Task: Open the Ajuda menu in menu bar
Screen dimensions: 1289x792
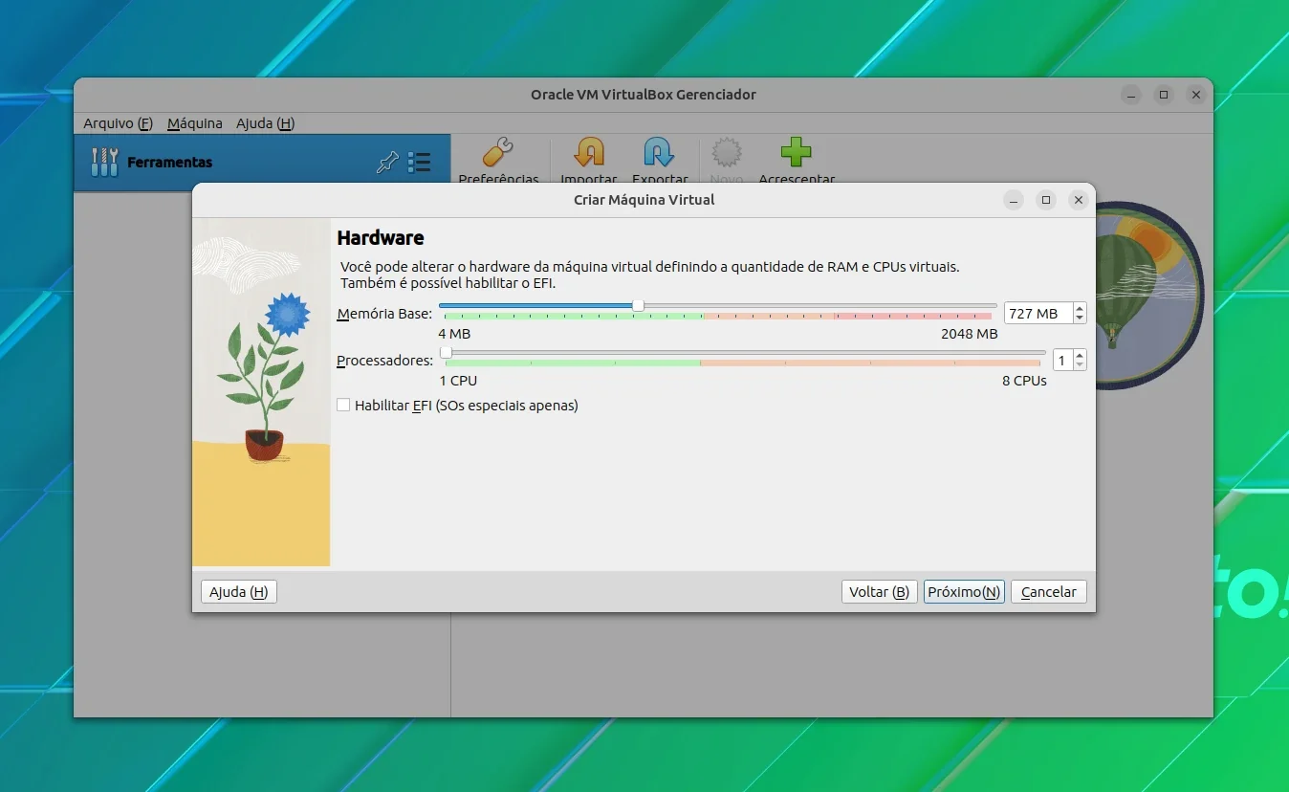Action: click(x=265, y=123)
